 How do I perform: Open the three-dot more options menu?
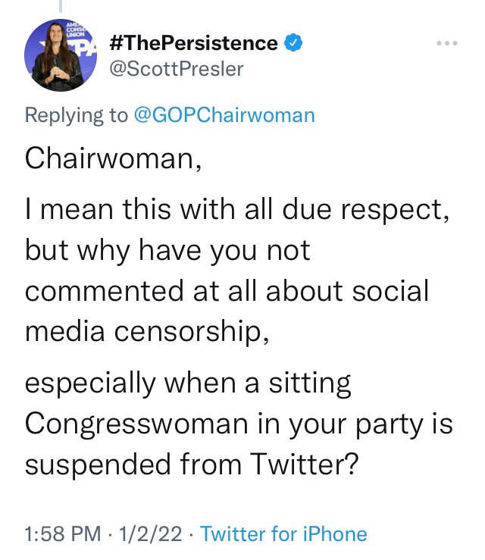[447, 43]
